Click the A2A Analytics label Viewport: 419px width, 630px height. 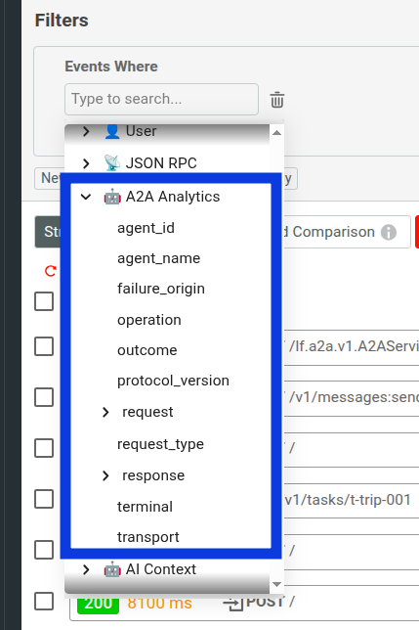coord(173,197)
